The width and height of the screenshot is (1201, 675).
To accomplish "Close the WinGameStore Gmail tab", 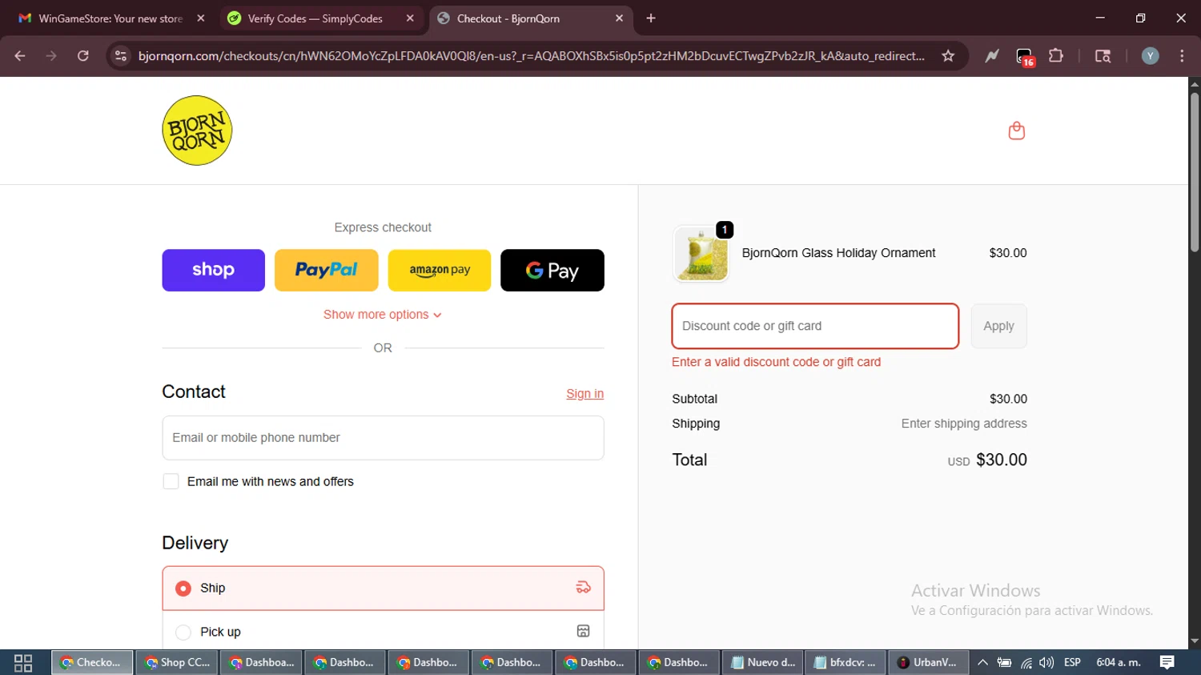I will [x=201, y=18].
